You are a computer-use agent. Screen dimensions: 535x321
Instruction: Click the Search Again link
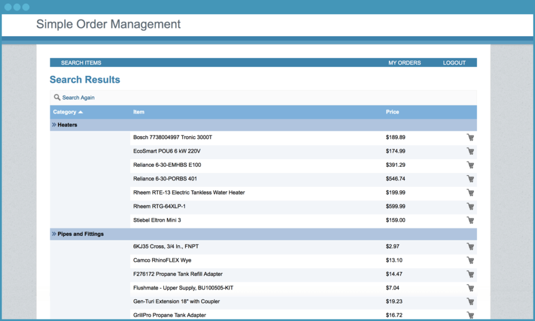tap(78, 98)
